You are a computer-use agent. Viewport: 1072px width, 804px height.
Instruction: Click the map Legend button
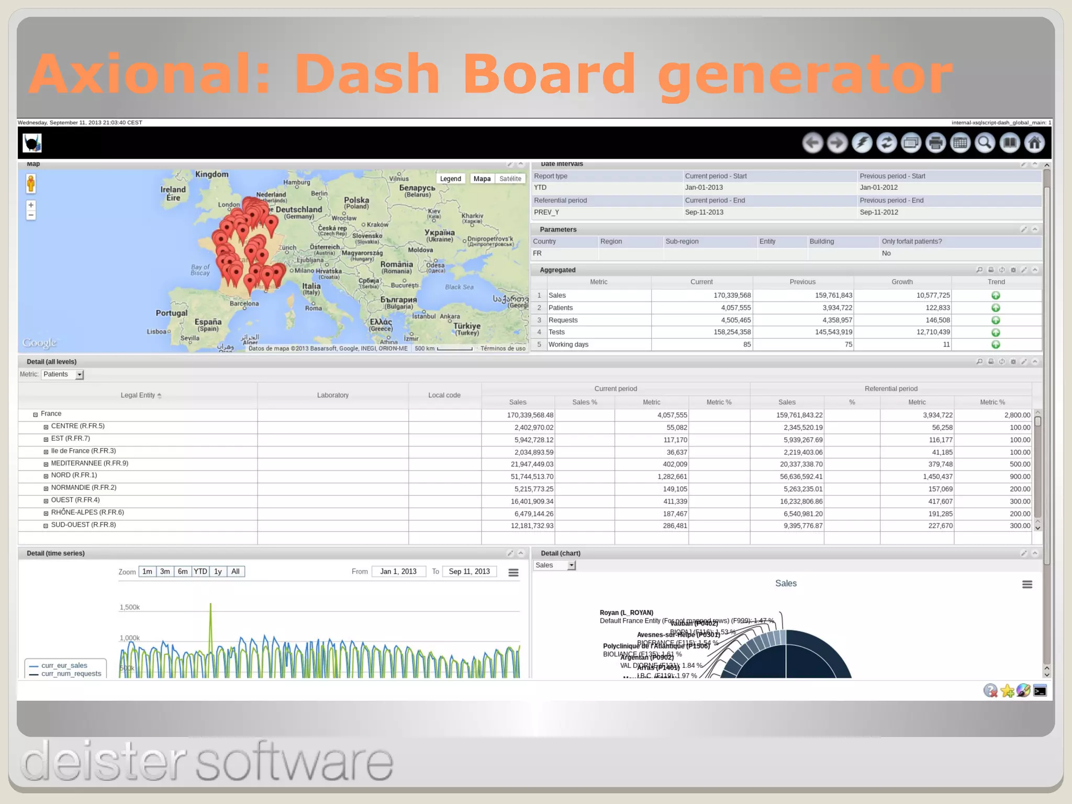tap(451, 178)
